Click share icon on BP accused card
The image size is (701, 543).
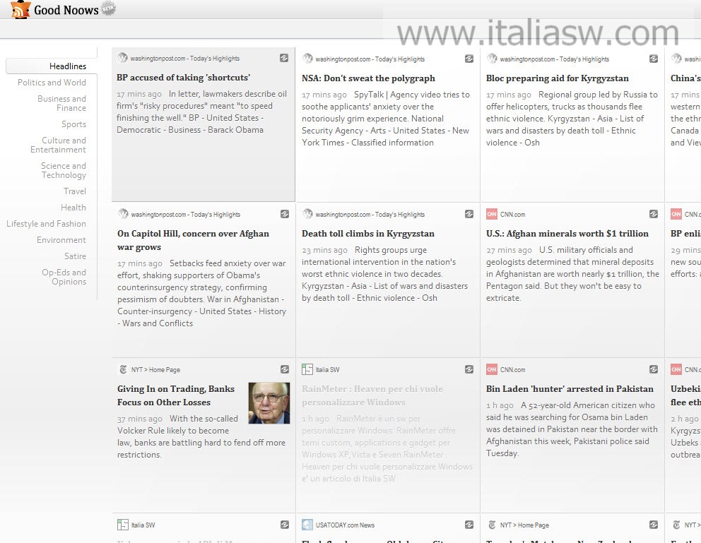284,58
